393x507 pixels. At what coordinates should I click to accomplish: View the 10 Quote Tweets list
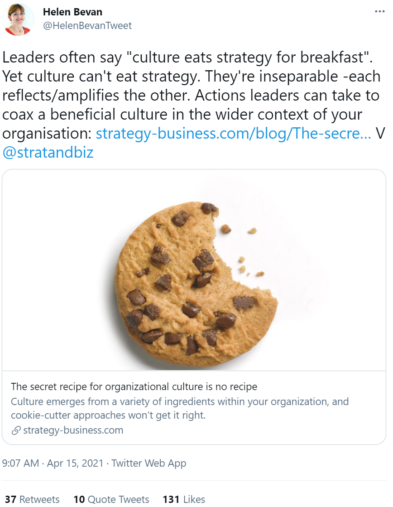111,499
